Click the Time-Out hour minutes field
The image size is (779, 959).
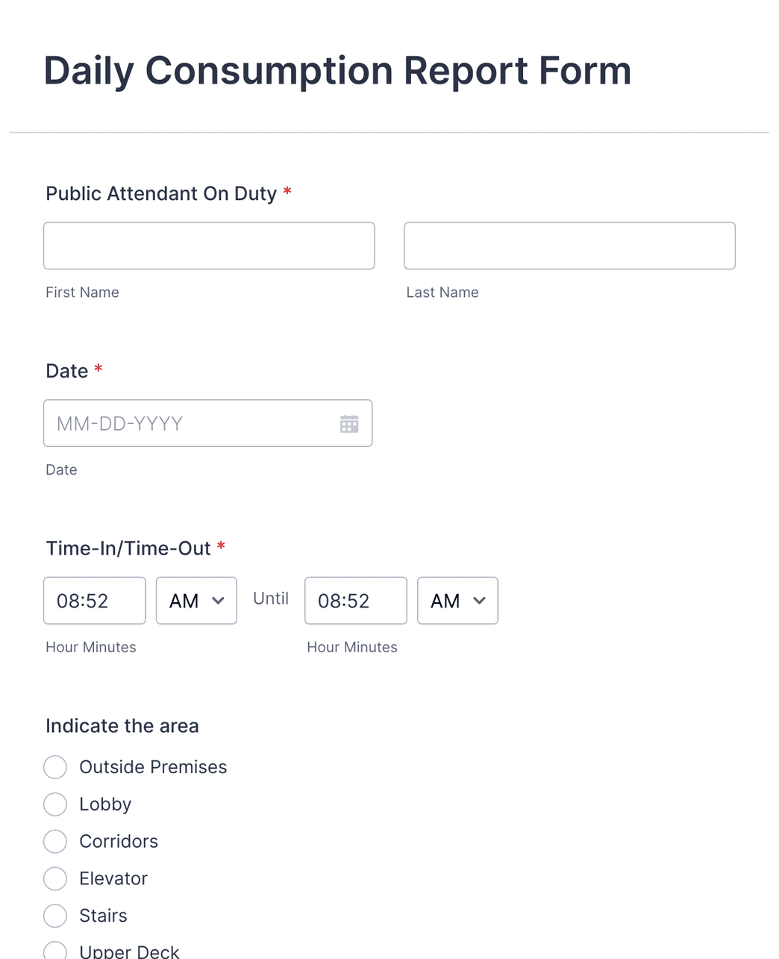(355, 600)
